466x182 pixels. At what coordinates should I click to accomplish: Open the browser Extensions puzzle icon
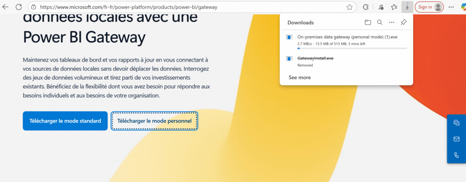pyautogui.click(x=366, y=7)
